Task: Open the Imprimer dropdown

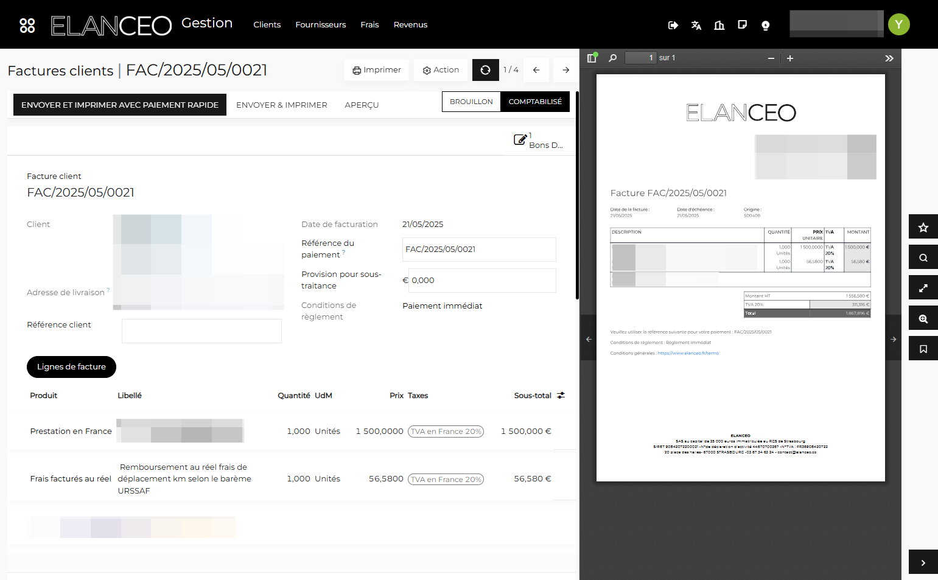Action: (x=377, y=70)
